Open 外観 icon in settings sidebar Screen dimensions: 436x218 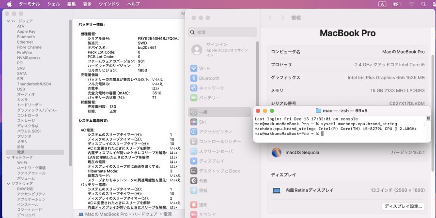(194, 181)
